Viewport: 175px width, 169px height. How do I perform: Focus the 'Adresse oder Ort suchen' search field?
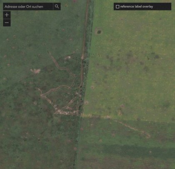pyautogui.click(x=28, y=7)
